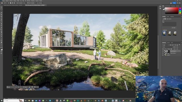
Task: Toggle Quick Mask mode icon
Action: tap(1, 52)
